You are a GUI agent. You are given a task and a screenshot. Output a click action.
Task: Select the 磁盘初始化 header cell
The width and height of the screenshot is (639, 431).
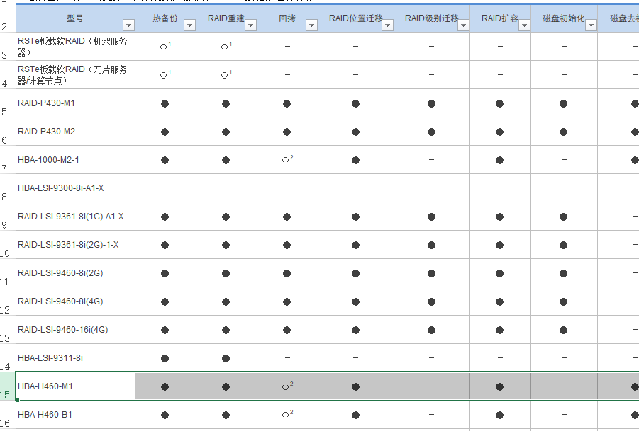click(564, 18)
